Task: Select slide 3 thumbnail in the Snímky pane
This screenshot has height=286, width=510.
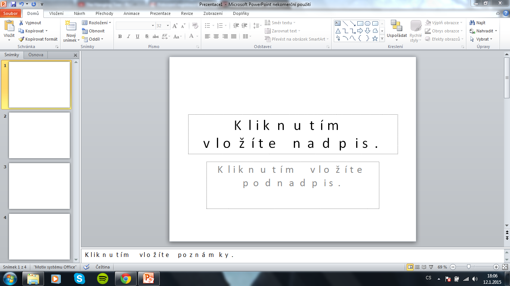Action: click(x=39, y=186)
